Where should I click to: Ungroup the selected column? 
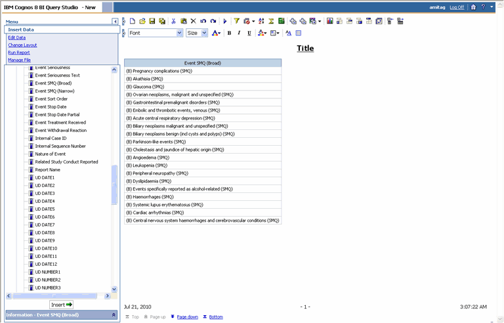(360, 21)
